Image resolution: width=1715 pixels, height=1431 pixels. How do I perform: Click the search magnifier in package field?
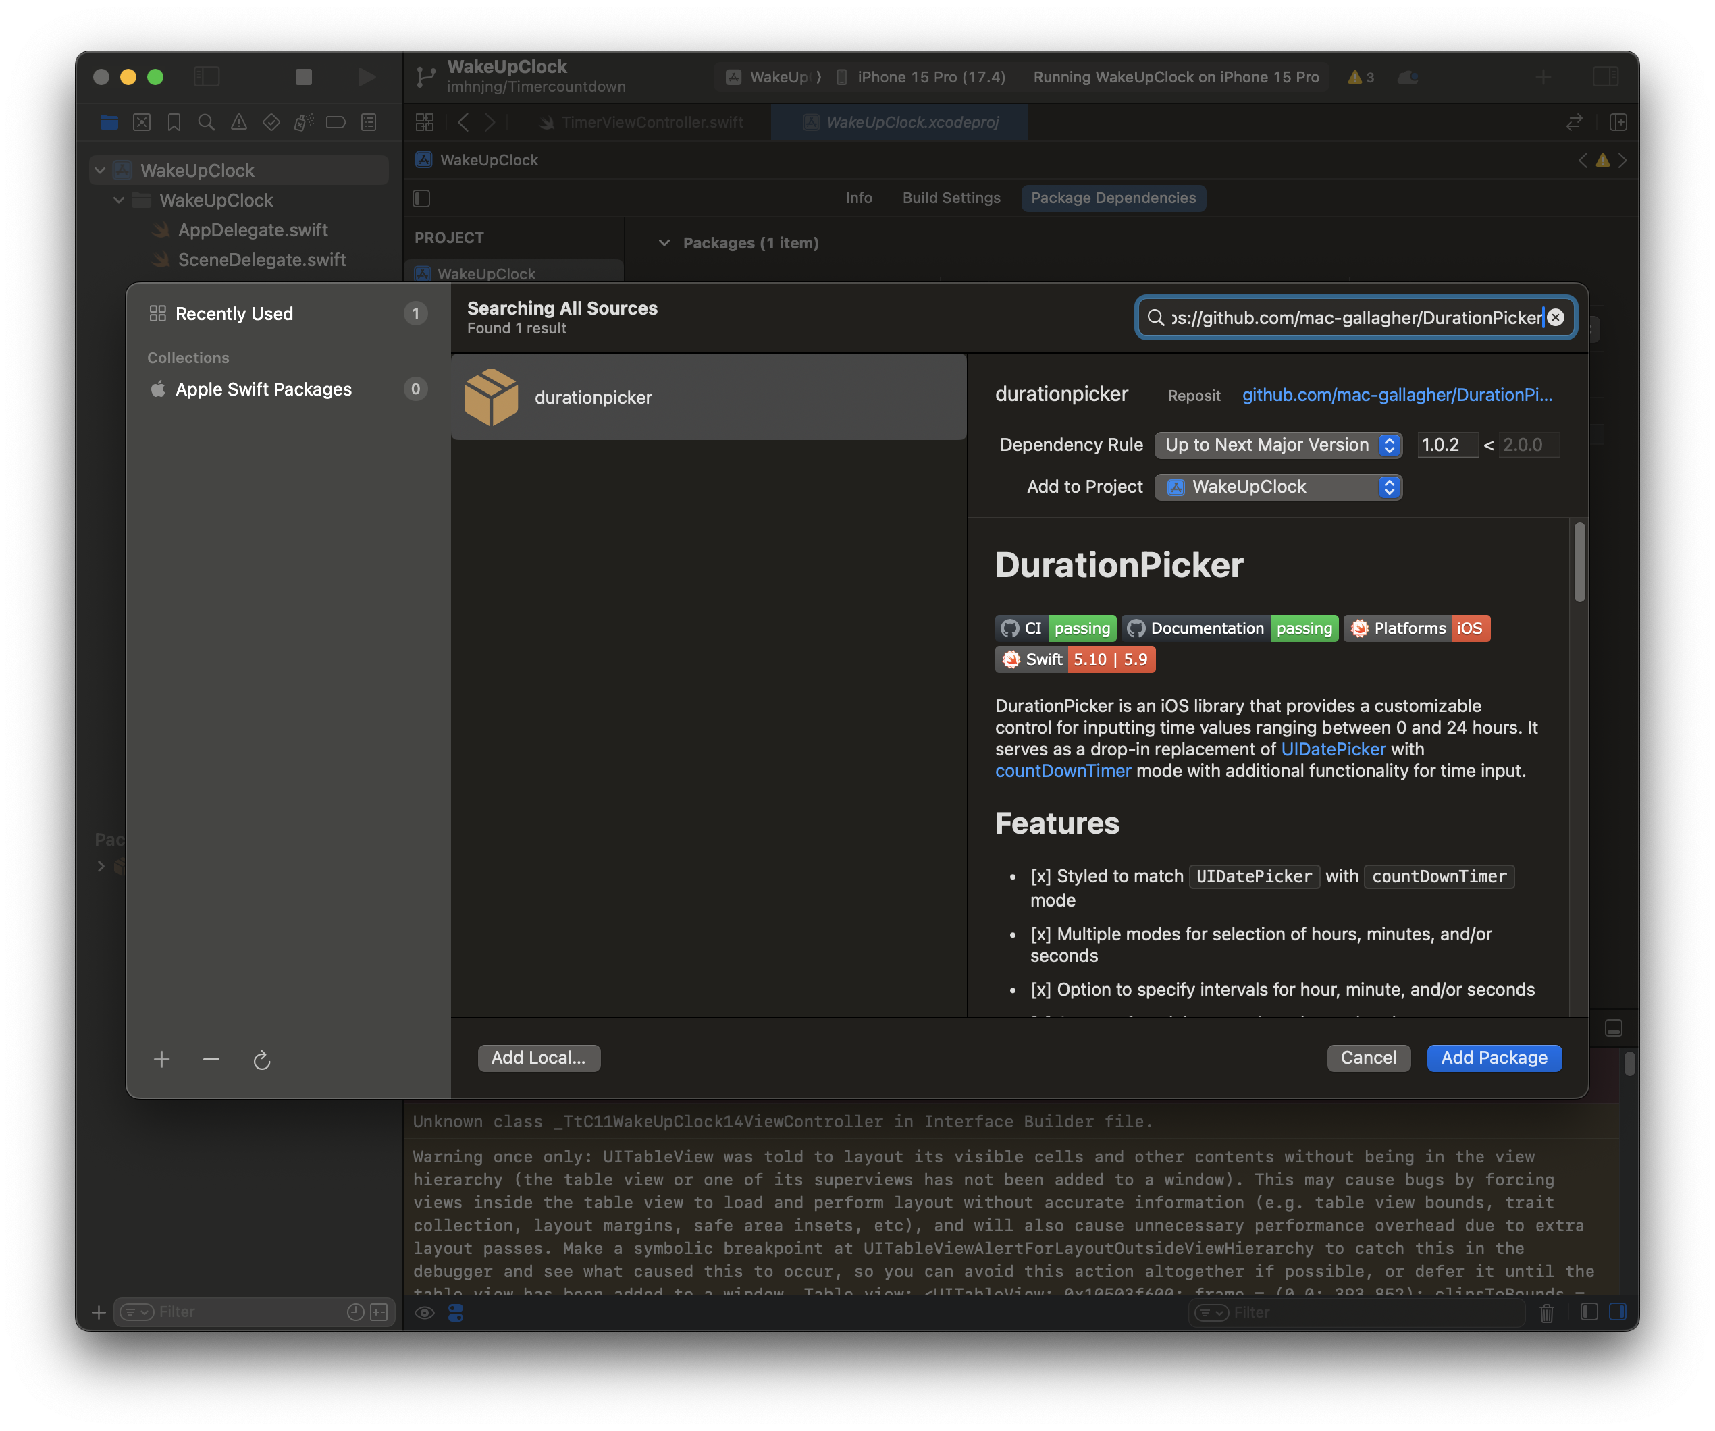(1155, 317)
